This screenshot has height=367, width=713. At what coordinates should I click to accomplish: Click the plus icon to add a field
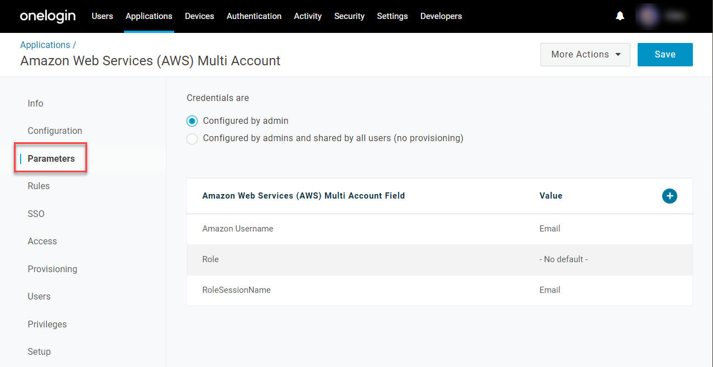[x=669, y=196]
